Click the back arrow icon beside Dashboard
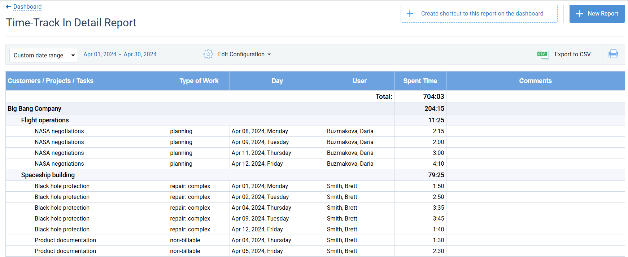The image size is (628, 257). pos(8,6)
